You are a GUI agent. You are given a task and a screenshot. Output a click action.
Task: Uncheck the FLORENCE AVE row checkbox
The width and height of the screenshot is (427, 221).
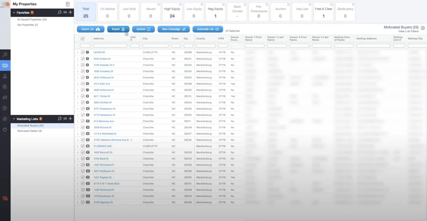point(83,146)
